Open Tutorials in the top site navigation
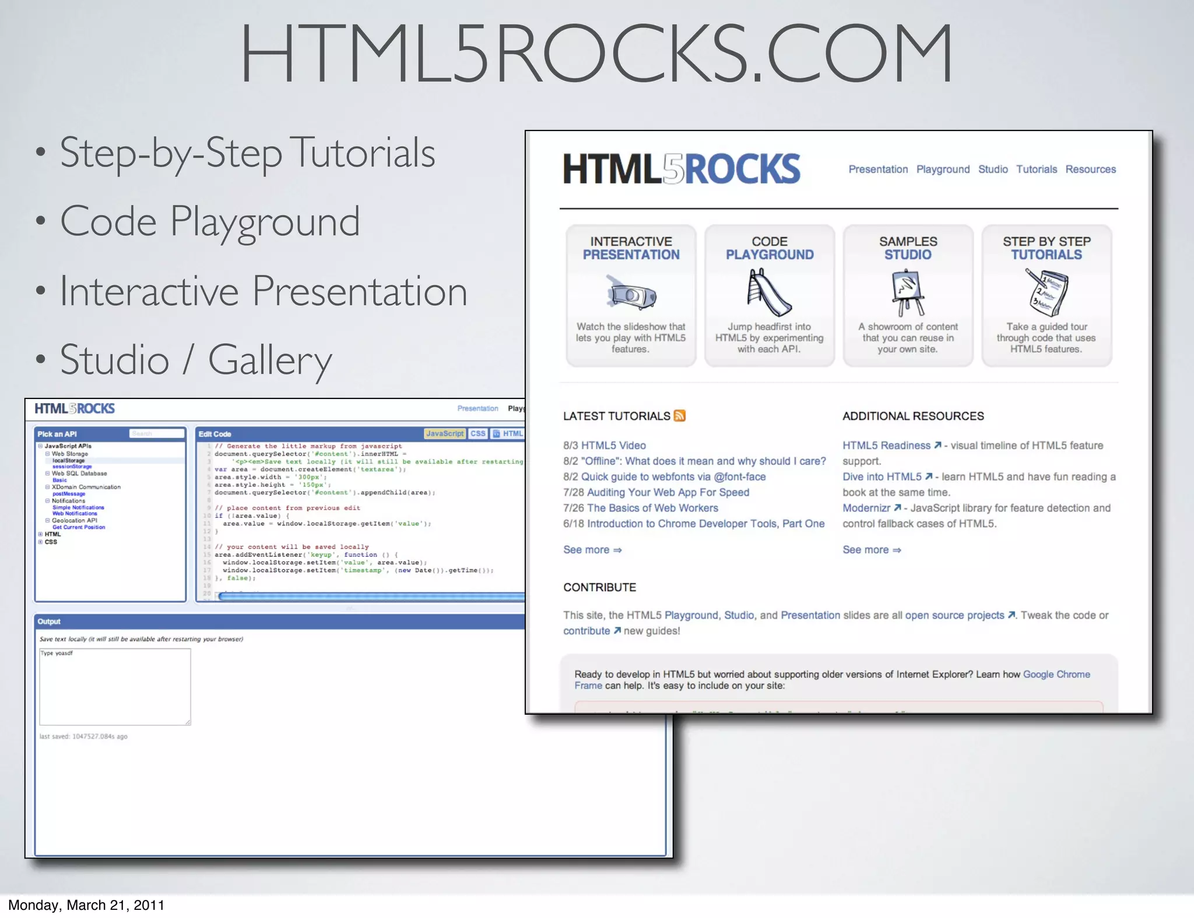This screenshot has width=1194, height=918. pos(1036,170)
